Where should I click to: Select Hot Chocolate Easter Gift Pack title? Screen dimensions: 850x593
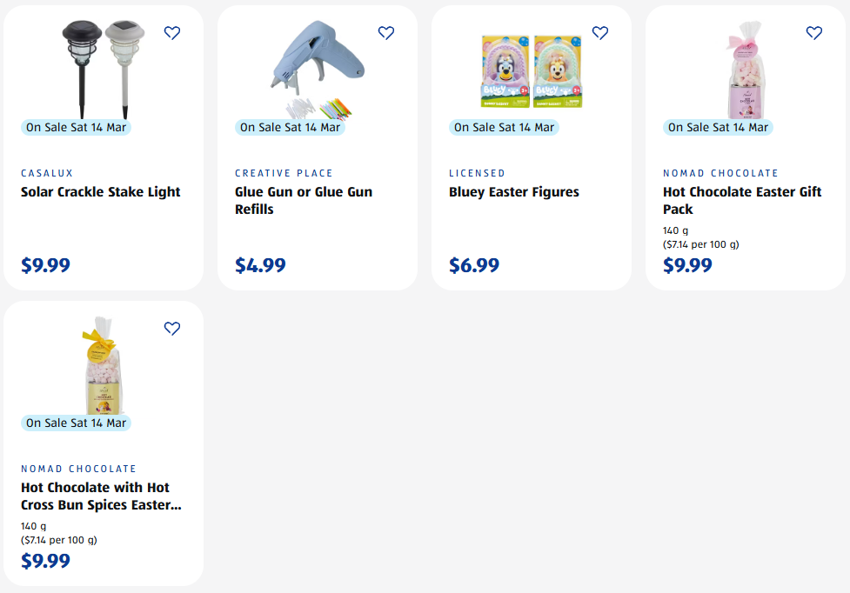742,201
